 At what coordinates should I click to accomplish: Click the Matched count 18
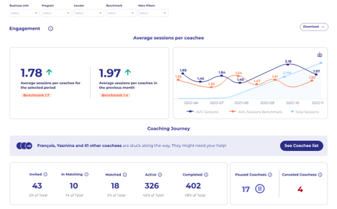pyautogui.click(x=115, y=186)
